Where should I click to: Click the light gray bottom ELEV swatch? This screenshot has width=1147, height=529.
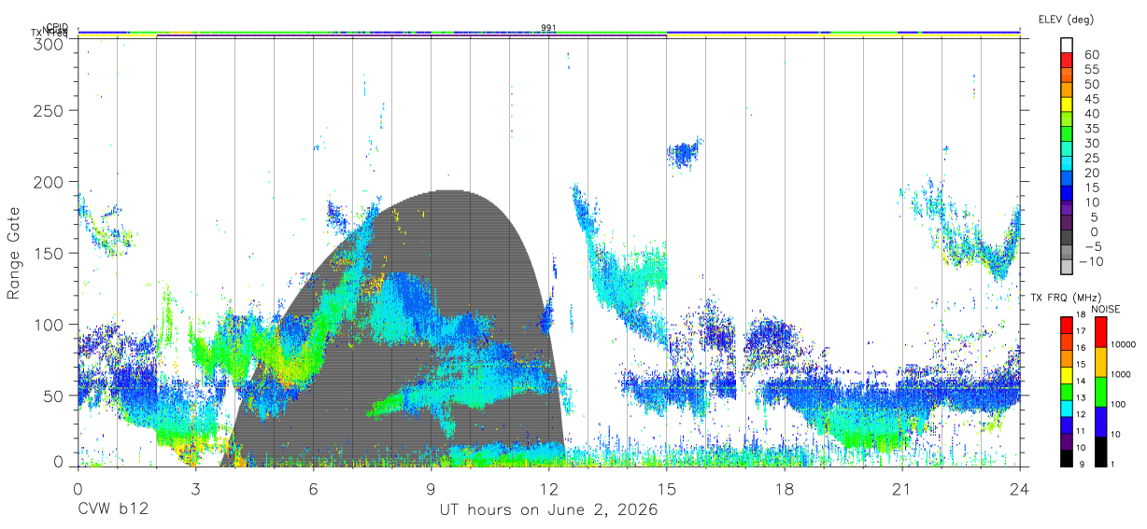pos(1067,269)
